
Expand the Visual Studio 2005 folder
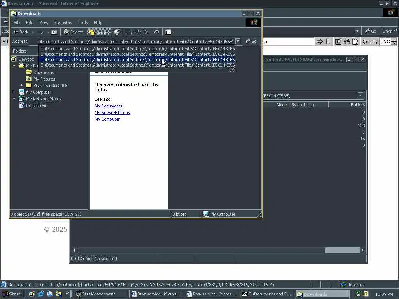(21, 85)
